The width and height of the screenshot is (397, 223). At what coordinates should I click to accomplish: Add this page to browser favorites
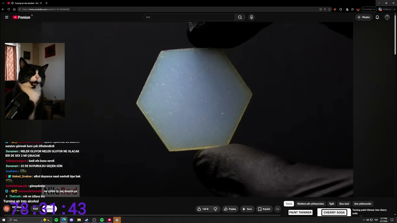click(329, 9)
